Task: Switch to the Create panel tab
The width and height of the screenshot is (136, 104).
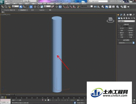Action: 118,15
